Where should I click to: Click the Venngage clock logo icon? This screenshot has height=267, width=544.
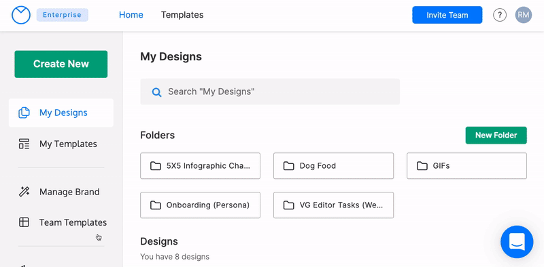click(x=21, y=15)
